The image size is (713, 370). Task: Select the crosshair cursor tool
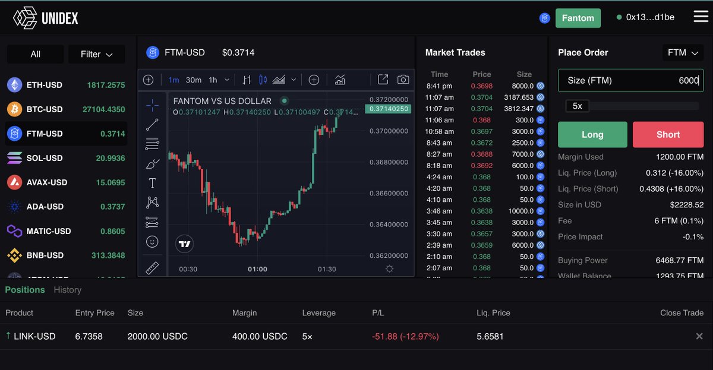tap(152, 105)
